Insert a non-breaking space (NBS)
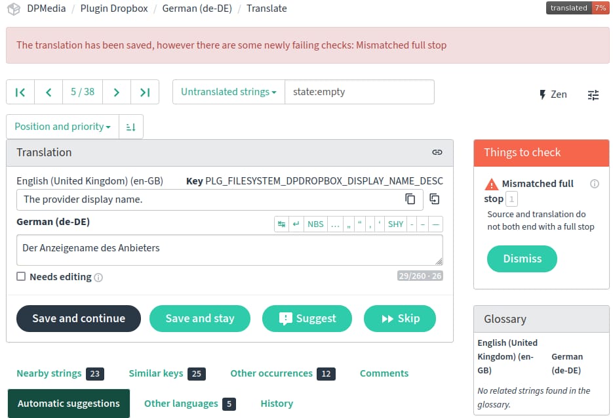 click(315, 224)
